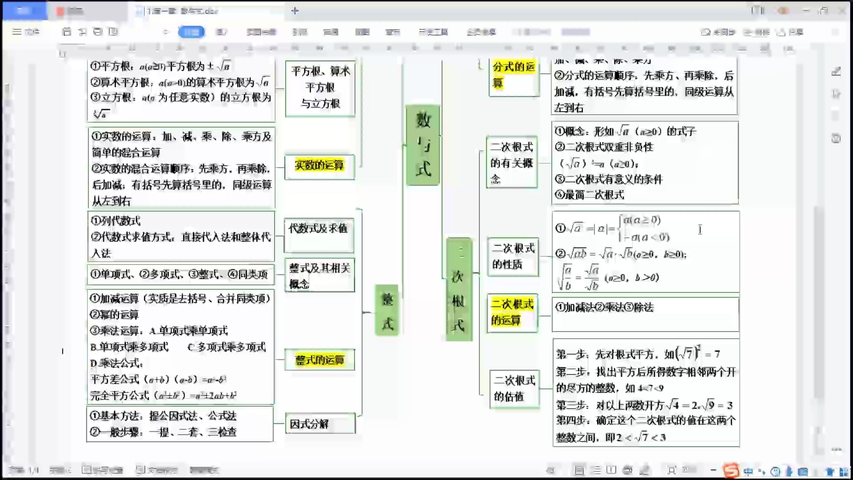This screenshot has height=480, width=853.
Task: Switch to reading view icon in status bar
Action: tap(612, 470)
